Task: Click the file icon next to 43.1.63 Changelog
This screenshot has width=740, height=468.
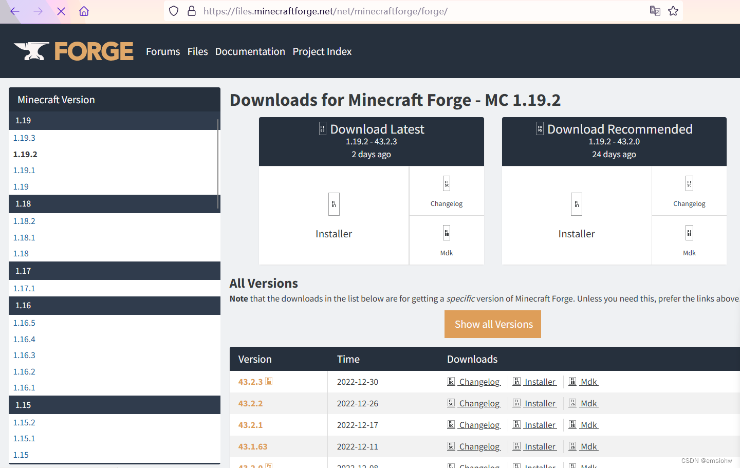Action: (x=451, y=446)
